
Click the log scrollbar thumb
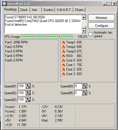point(84,27)
